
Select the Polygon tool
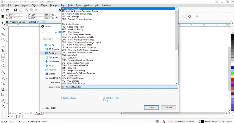pyautogui.click(x=3, y=66)
